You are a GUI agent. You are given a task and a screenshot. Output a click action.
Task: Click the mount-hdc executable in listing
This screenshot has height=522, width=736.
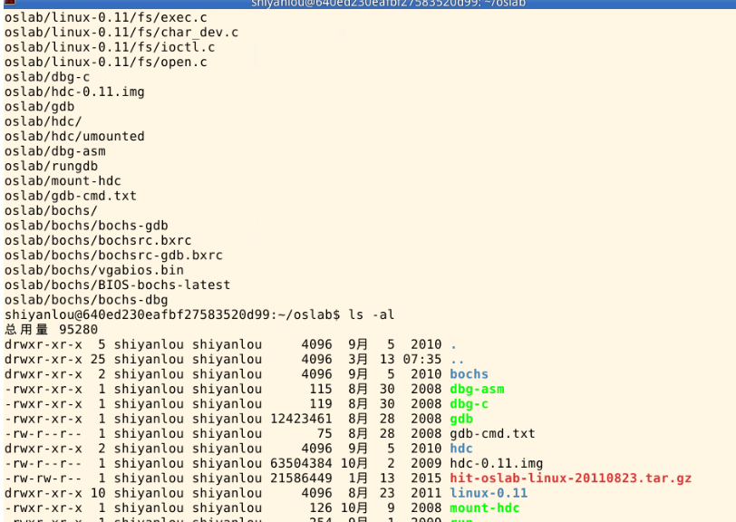tap(484, 508)
